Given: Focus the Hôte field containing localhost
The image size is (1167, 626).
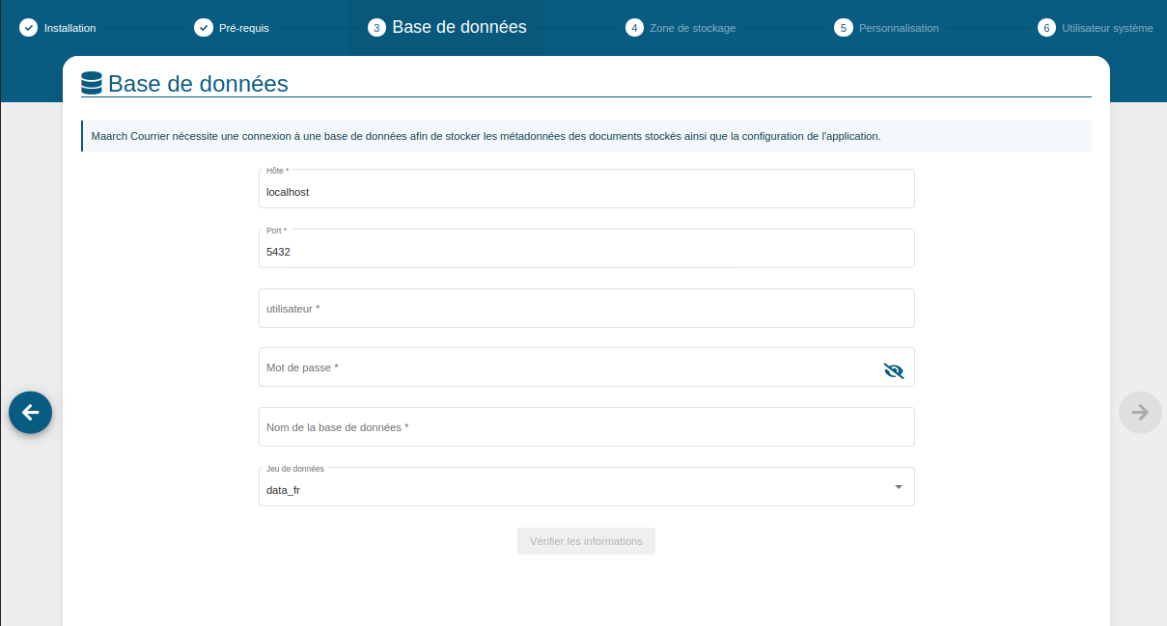Looking at the screenshot, I should [x=586, y=192].
